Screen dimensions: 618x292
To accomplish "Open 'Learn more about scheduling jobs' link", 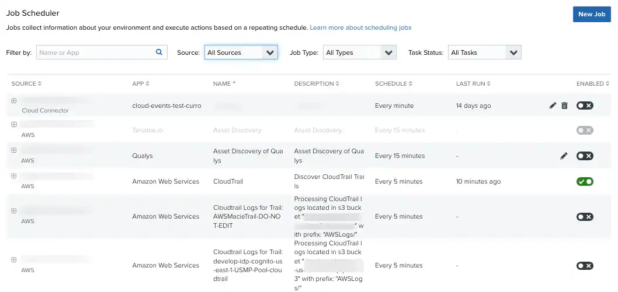I will [360, 27].
